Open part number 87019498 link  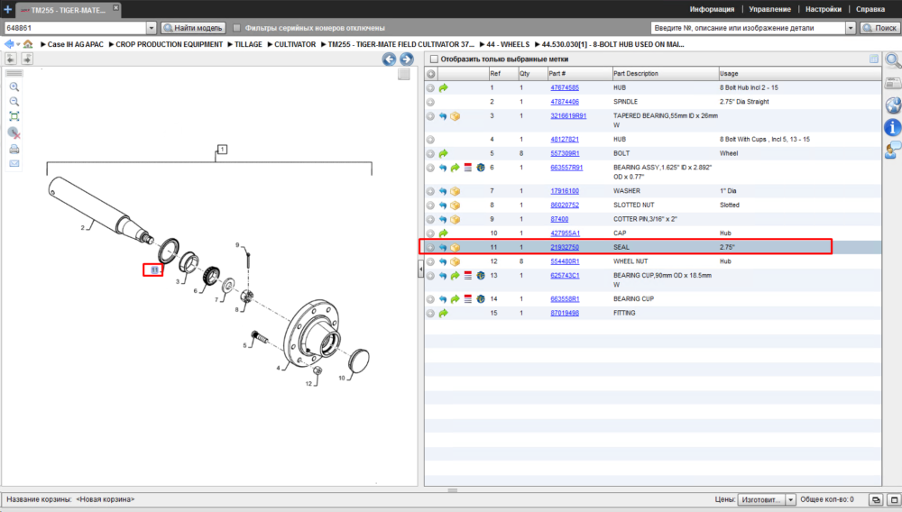click(x=565, y=313)
